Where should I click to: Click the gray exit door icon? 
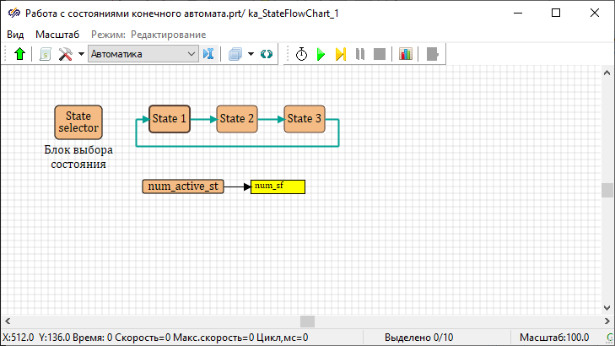point(433,54)
